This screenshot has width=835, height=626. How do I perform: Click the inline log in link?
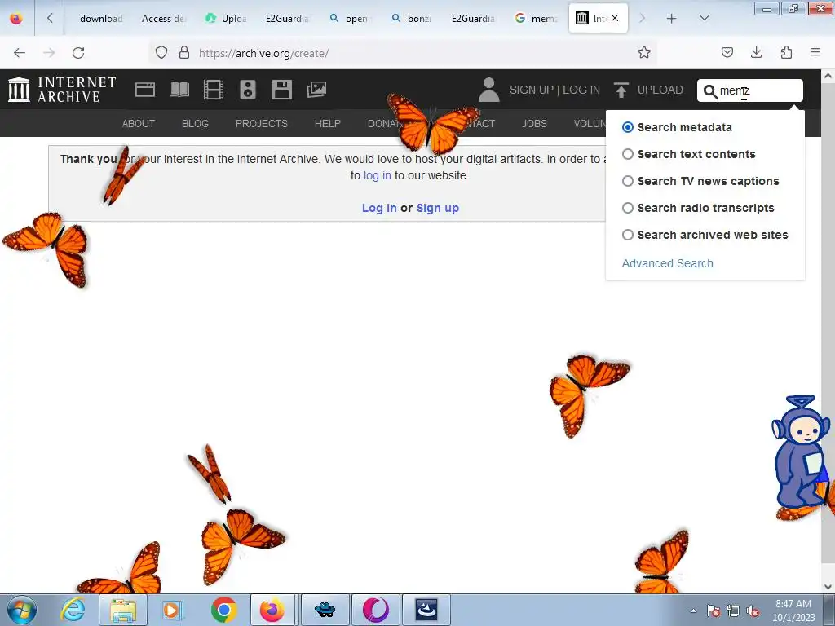[377, 176]
